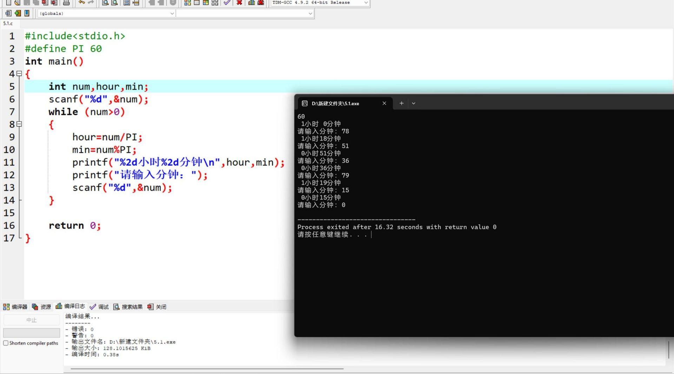Click the 'return 0;' code line
Viewport: 674px width, 374px height.
coord(75,226)
